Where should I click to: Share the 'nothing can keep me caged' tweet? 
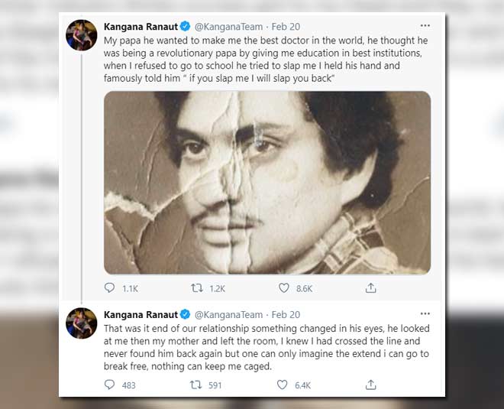[370, 385]
